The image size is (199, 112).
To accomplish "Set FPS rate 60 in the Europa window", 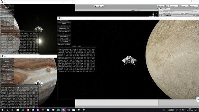I will point(64,39).
